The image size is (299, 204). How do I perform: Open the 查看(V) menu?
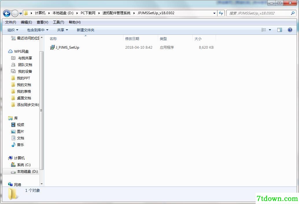pos(42,22)
